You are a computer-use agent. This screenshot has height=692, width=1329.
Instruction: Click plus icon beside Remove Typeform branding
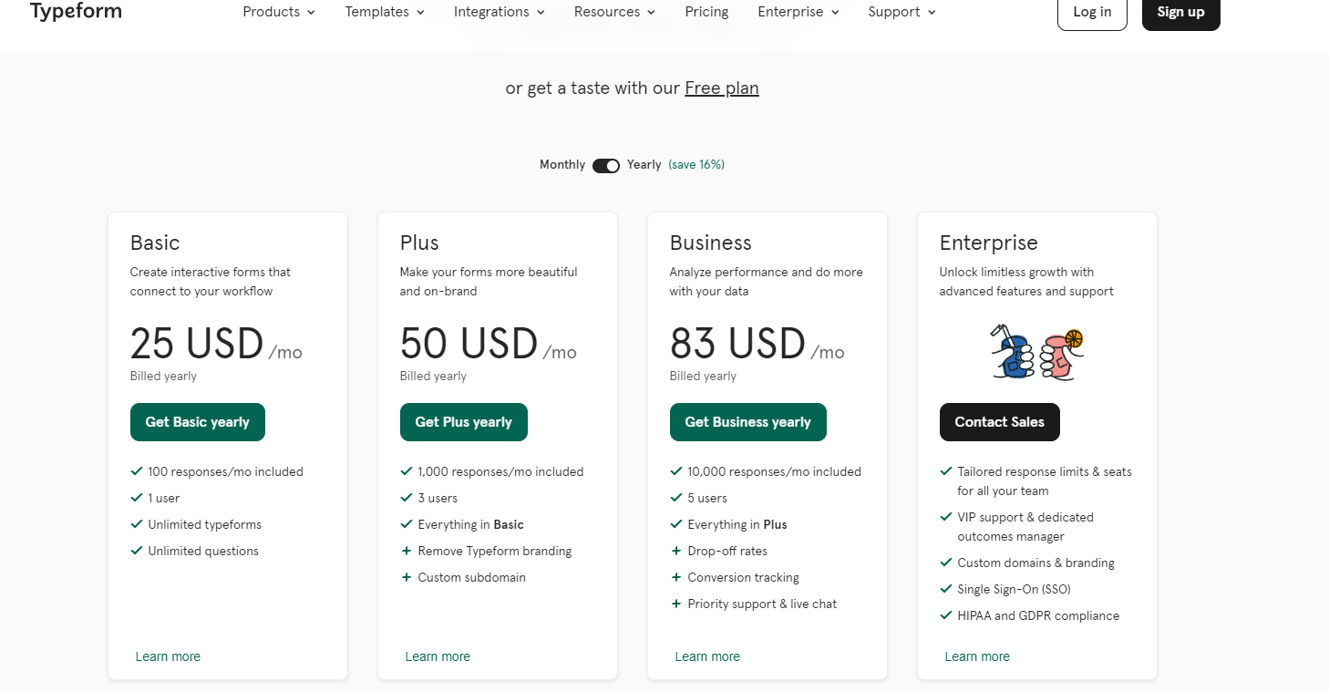pyautogui.click(x=407, y=551)
